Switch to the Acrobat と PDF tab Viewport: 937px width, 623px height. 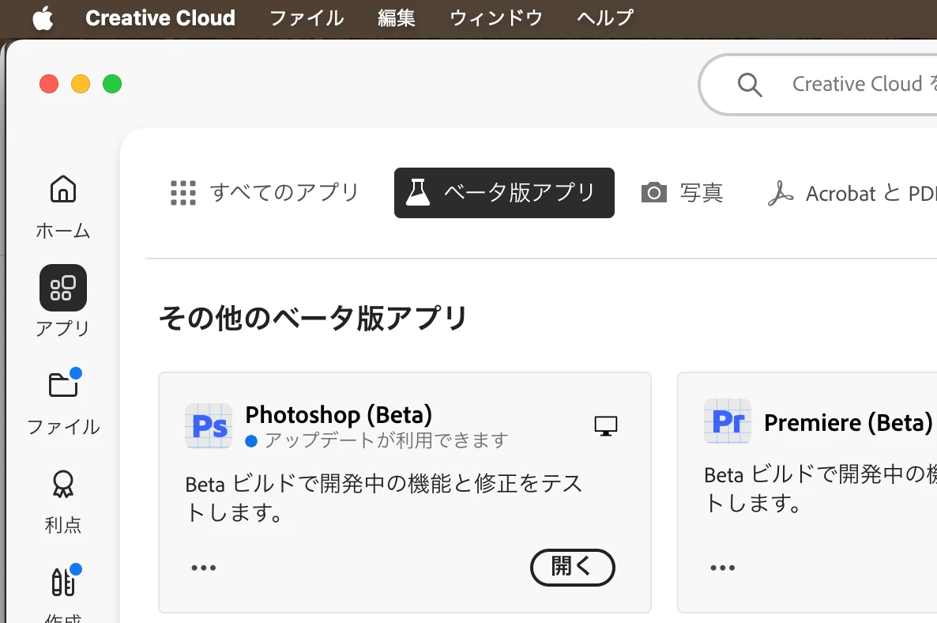[852, 193]
